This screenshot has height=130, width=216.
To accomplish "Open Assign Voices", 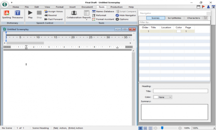I will [54, 12].
